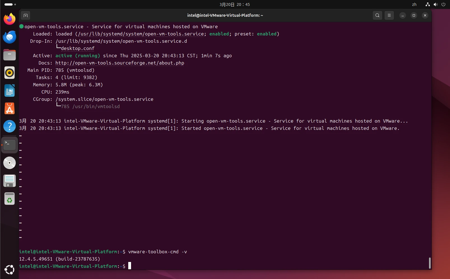Click the open-vm-tools.service.d drop-in path
This screenshot has height=279, width=450.
click(x=121, y=41)
